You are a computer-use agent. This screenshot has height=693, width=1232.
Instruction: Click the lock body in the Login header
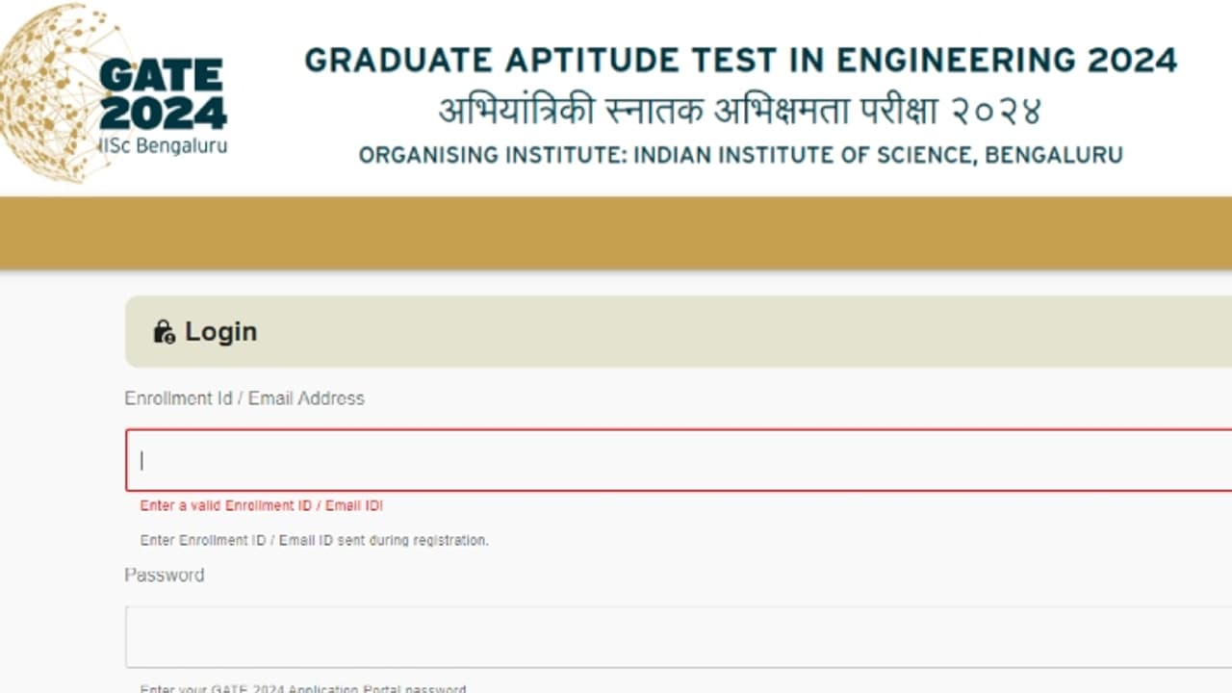(x=163, y=335)
